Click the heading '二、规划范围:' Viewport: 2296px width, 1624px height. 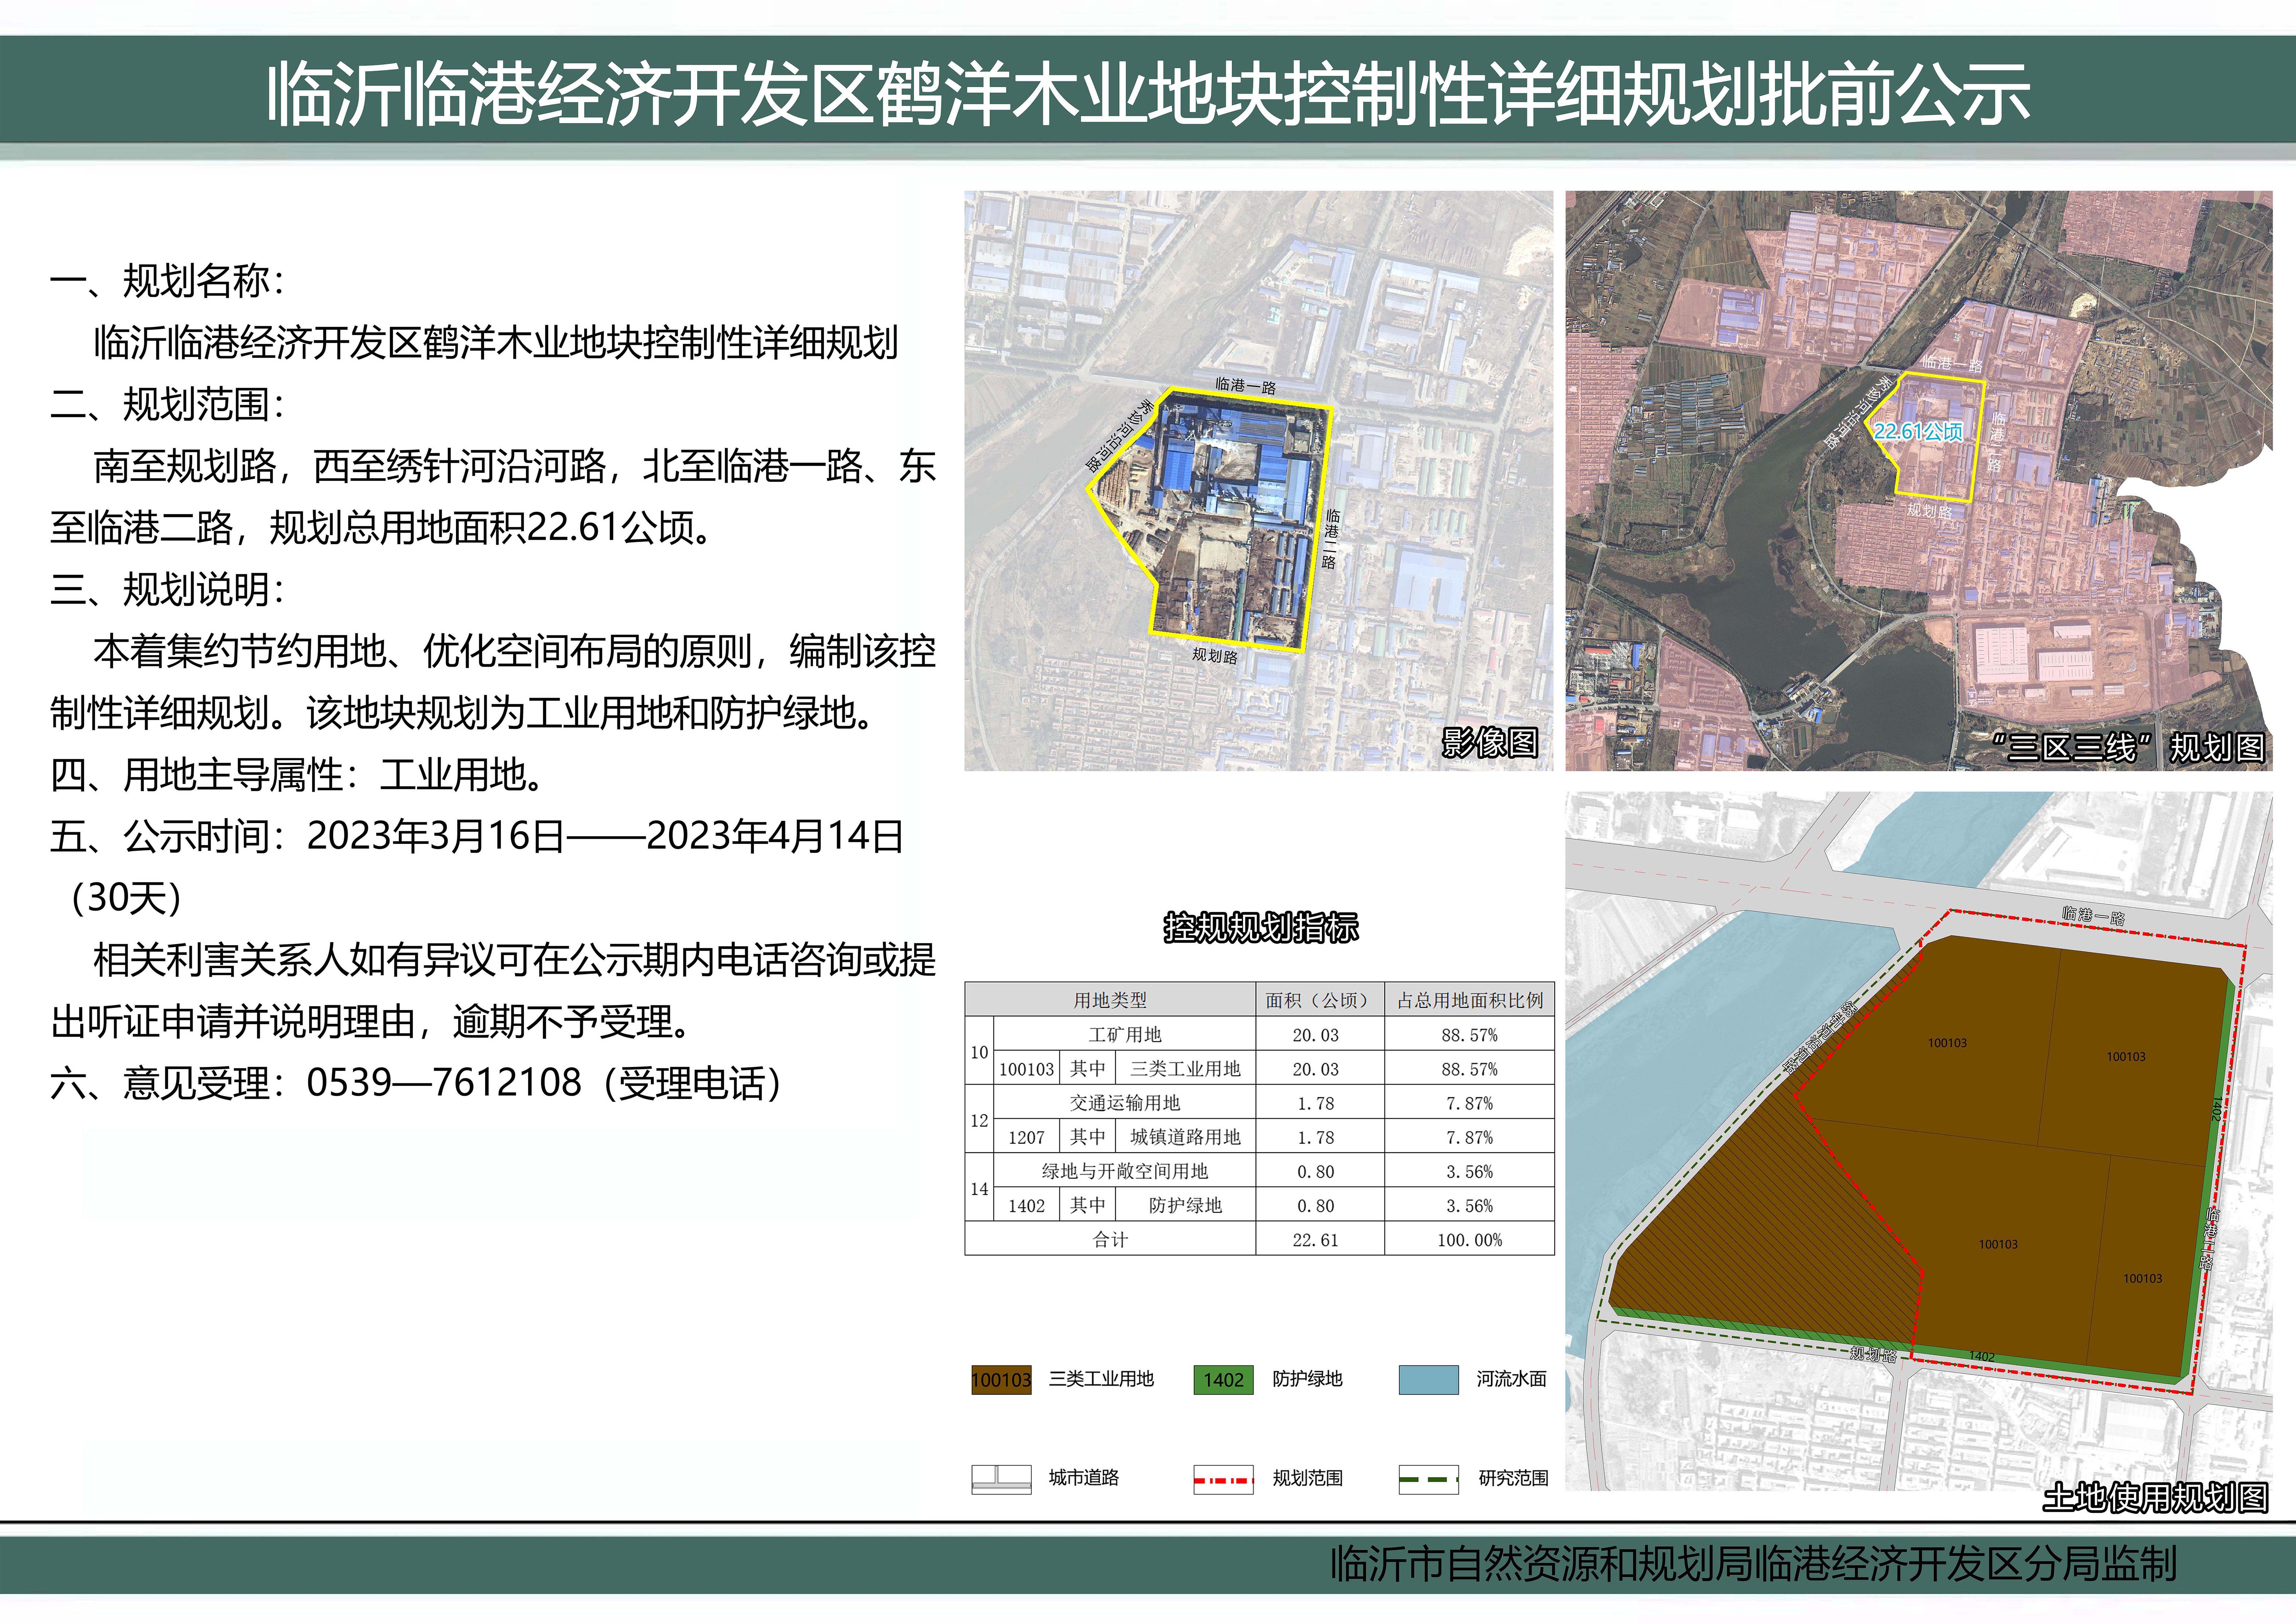pyautogui.click(x=168, y=405)
